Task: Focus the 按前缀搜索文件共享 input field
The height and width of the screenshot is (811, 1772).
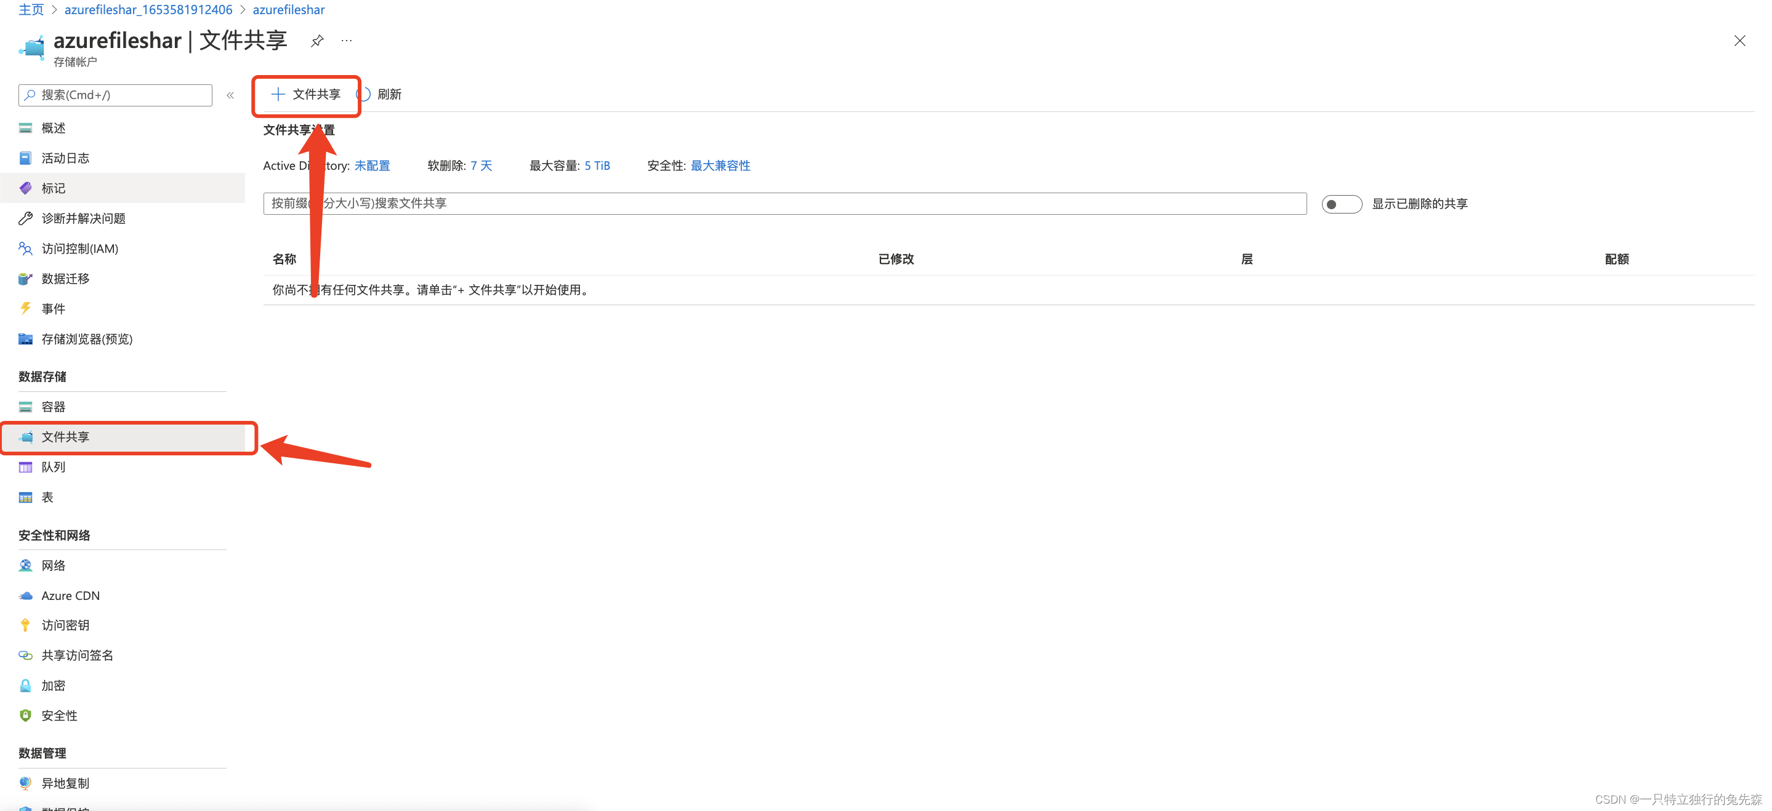Action: click(784, 204)
